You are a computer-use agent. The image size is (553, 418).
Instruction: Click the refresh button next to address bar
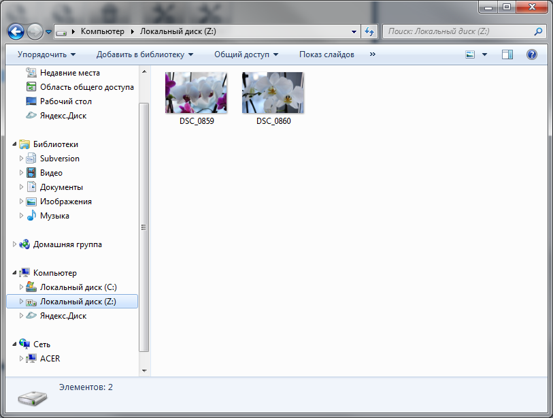tap(369, 31)
